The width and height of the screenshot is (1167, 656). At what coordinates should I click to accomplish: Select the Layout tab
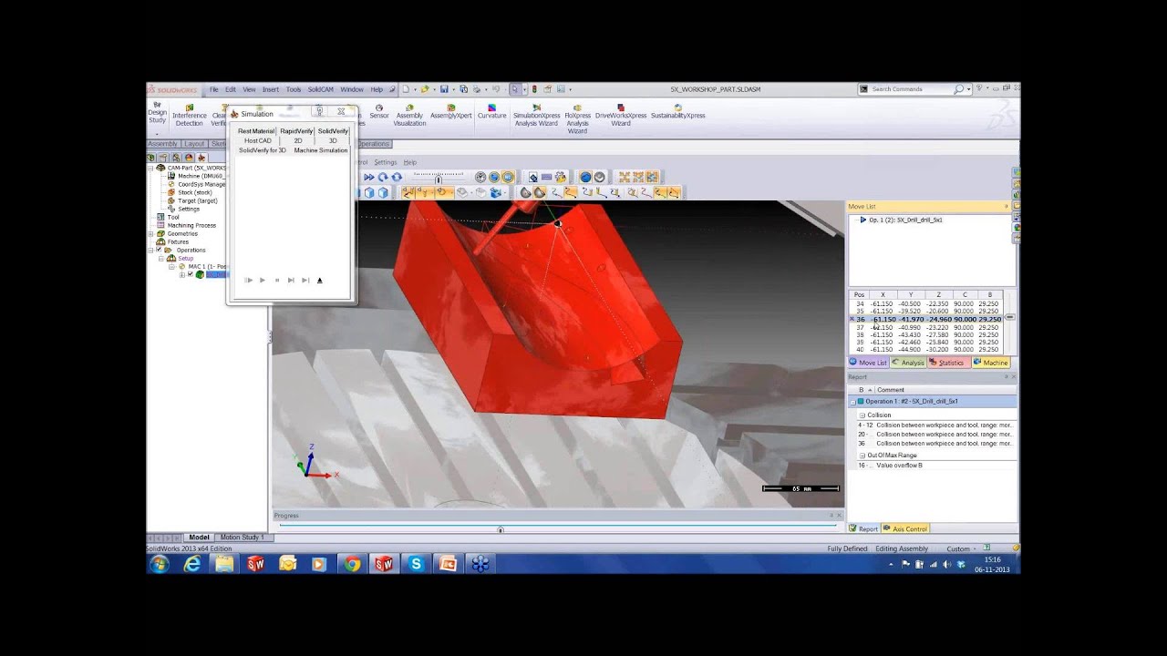point(194,144)
